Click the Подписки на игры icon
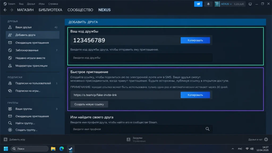The width and height of the screenshot is (272, 153). point(10,91)
